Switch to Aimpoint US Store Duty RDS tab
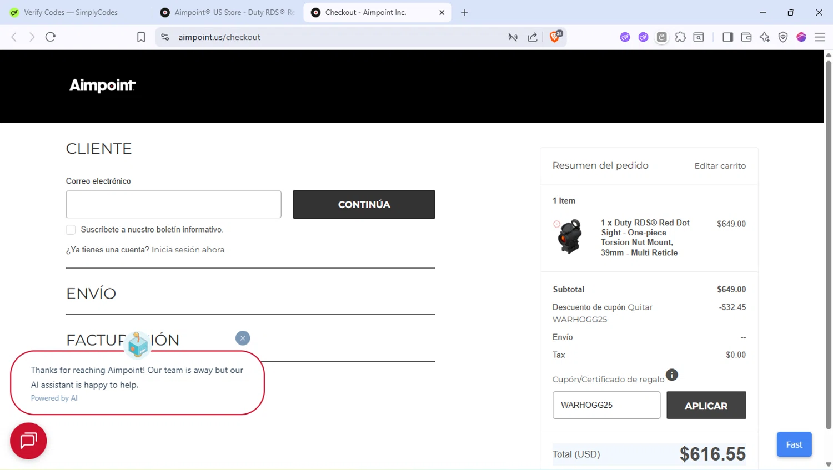Viewport: 833px width, 470px height. click(x=227, y=12)
